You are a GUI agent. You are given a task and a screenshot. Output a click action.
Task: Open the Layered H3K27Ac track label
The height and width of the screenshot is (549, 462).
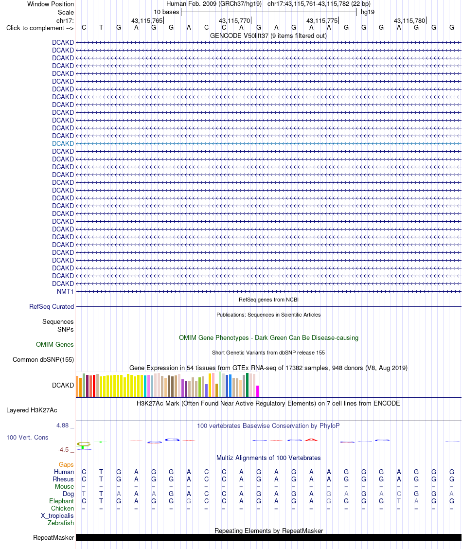(32, 410)
